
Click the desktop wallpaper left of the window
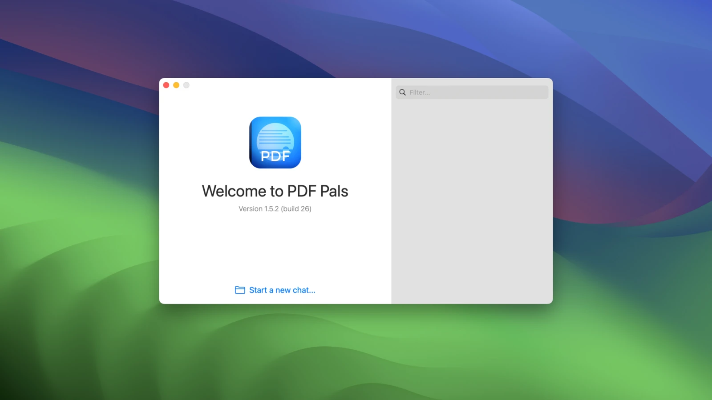pos(80,200)
